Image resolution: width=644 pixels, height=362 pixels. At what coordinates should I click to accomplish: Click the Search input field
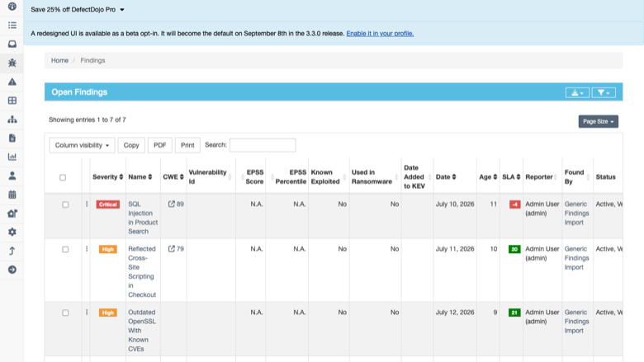(x=263, y=145)
